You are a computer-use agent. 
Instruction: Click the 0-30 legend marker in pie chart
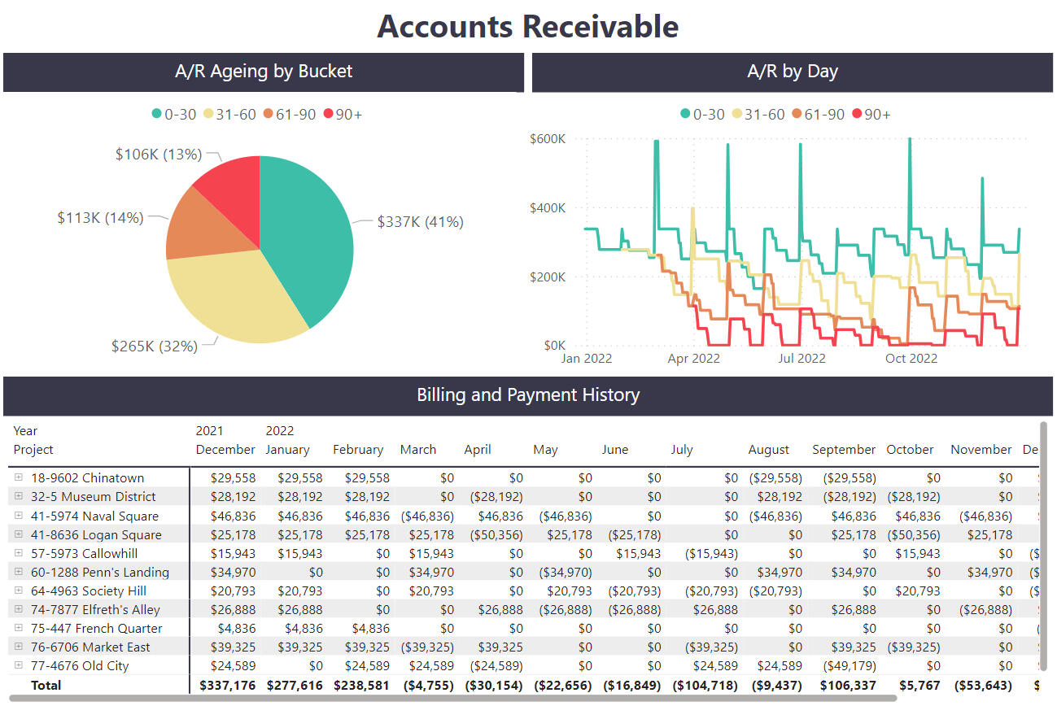coord(157,115)
